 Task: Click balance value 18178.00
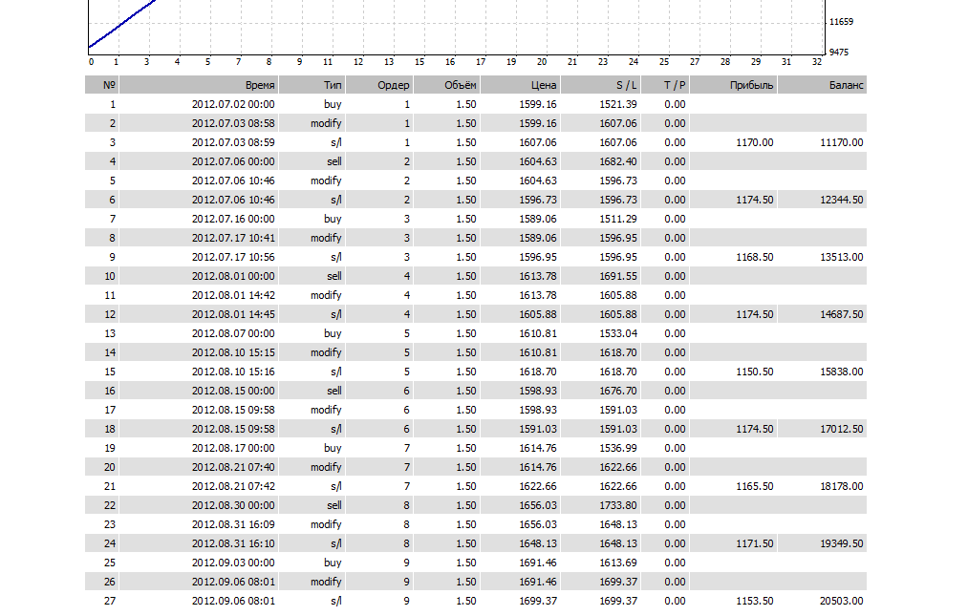point(842,487)
